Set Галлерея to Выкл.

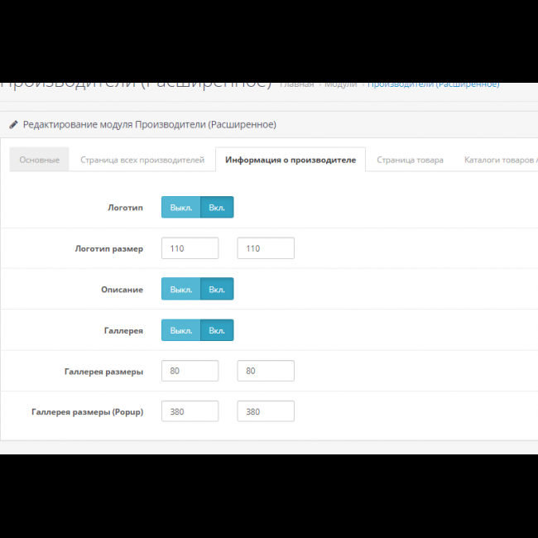click(x=180, y=330)
